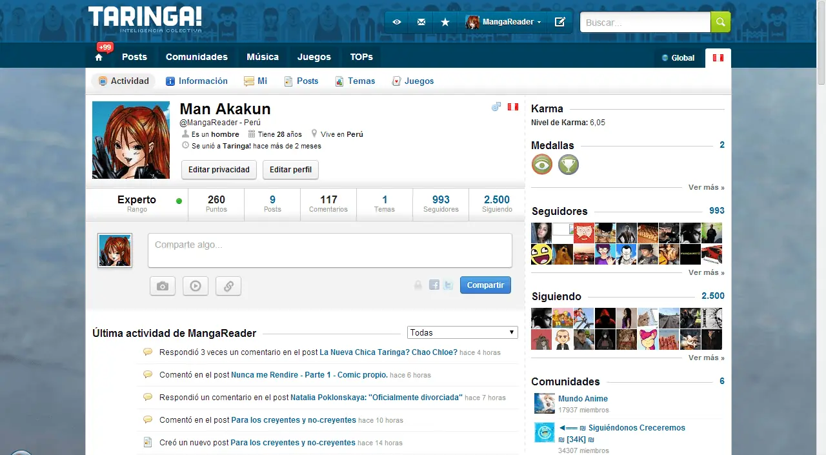Click the Peru flag country tab

718,57
